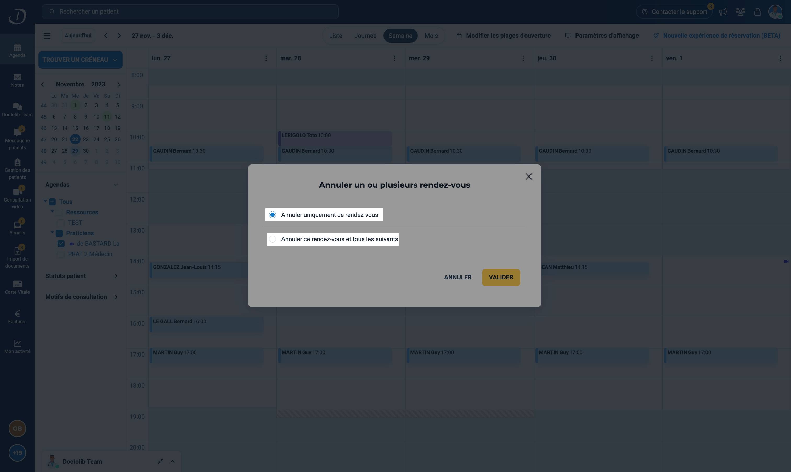Check PRAT 2 Médecin agenda
791x472 pixels.
click(x=61, y=254)
